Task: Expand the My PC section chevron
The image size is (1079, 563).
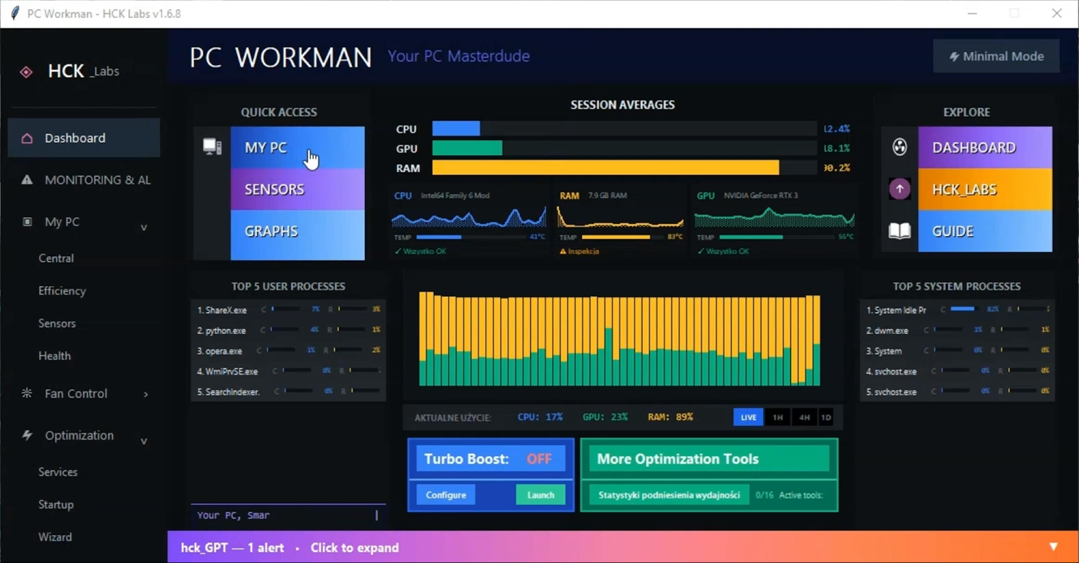Action: pos(144,227)
